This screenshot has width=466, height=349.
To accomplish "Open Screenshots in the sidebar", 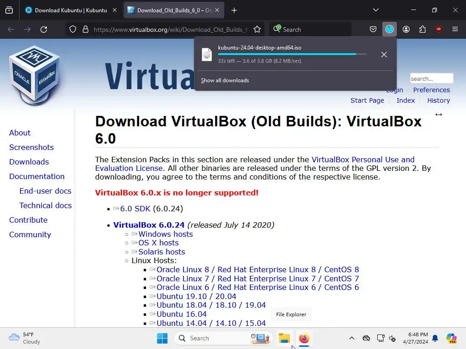I will (x=31, y=148).
